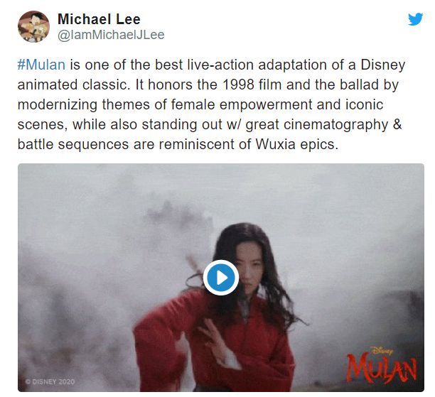Open Michael Lee's profile avatar
Image resolution: width=435 pixels, height=397 pixels.
33,26
